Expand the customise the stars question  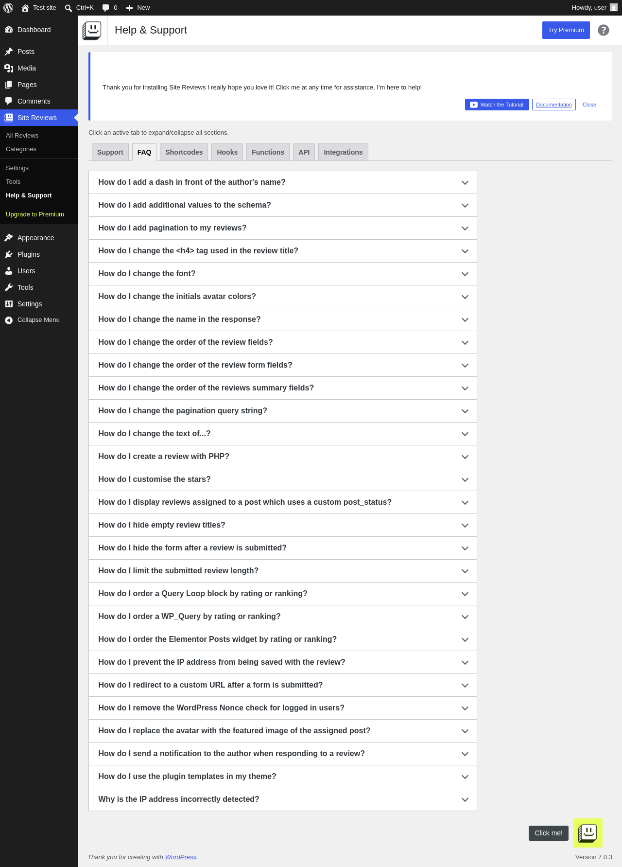(283, 479)
